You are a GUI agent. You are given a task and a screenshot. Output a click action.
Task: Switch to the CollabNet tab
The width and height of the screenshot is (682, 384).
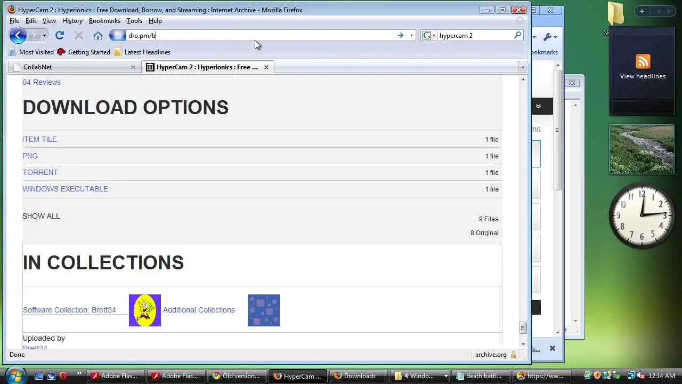(75, 67)
